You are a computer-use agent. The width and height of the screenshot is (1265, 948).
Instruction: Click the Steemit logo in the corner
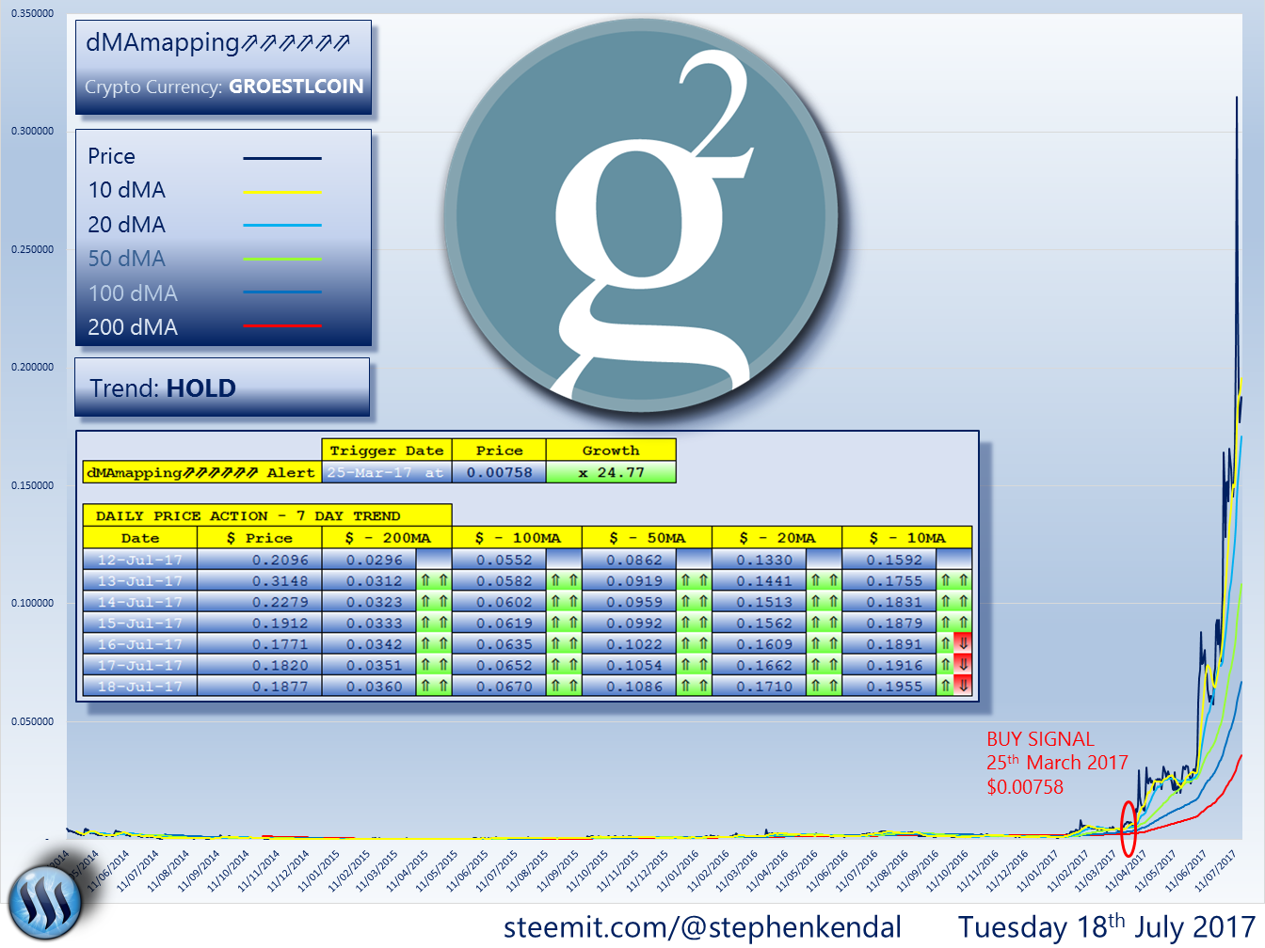pos(44,901)
